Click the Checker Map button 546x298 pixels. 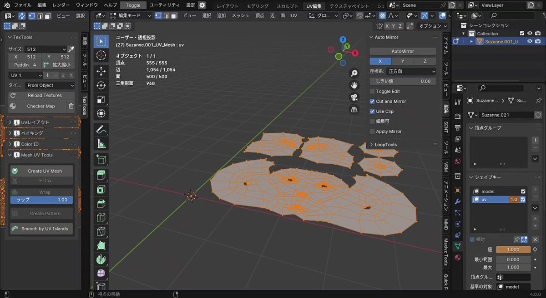coord(37,106)
